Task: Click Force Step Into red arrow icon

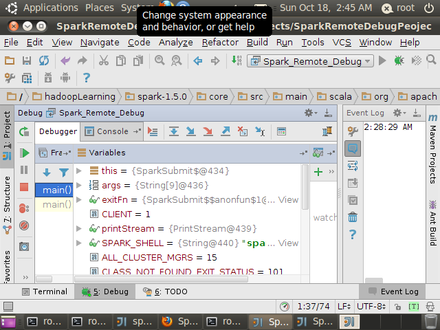Action: [x=208, y=131]
